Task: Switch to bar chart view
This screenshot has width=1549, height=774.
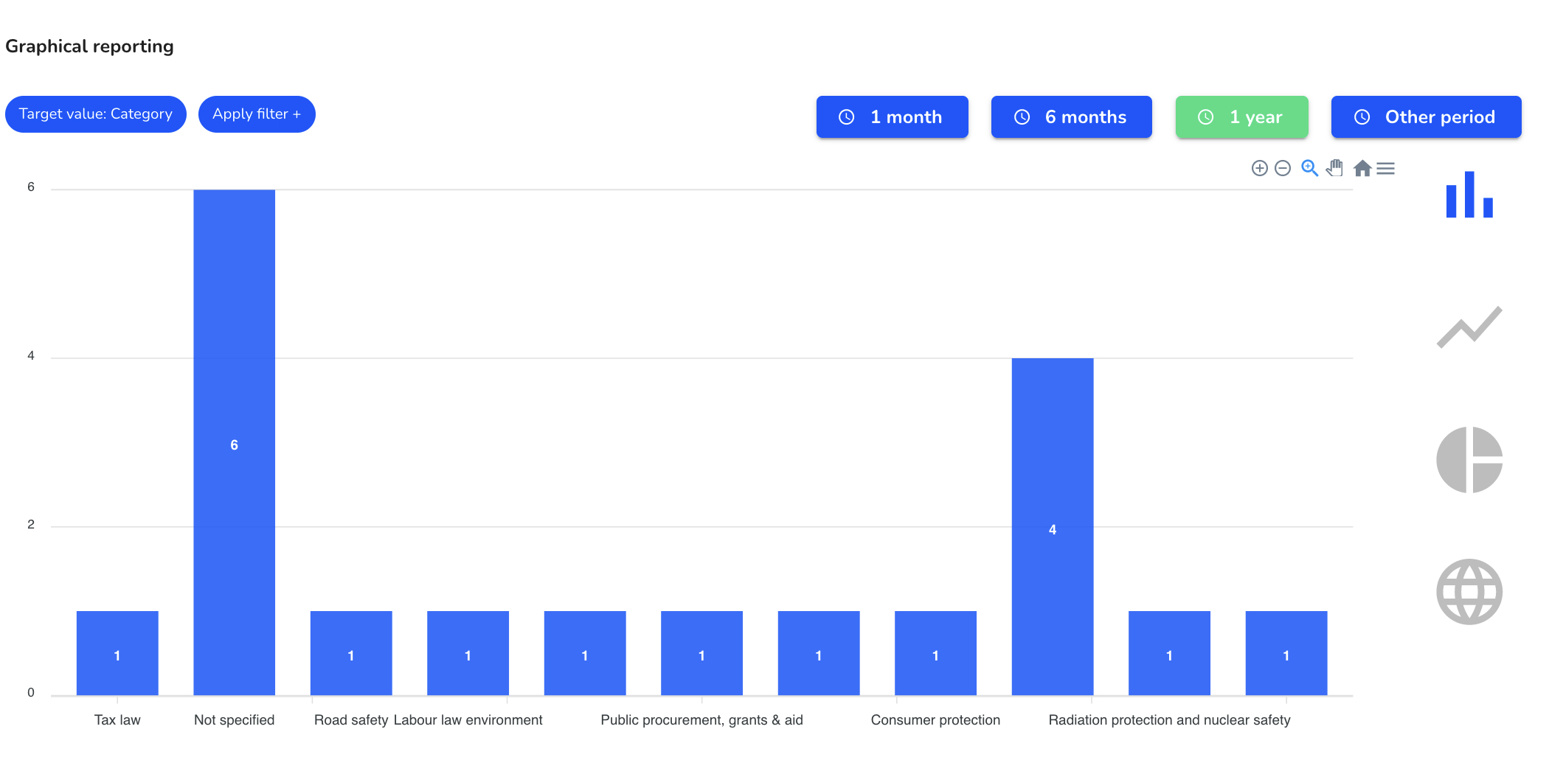Action: 1469,195
